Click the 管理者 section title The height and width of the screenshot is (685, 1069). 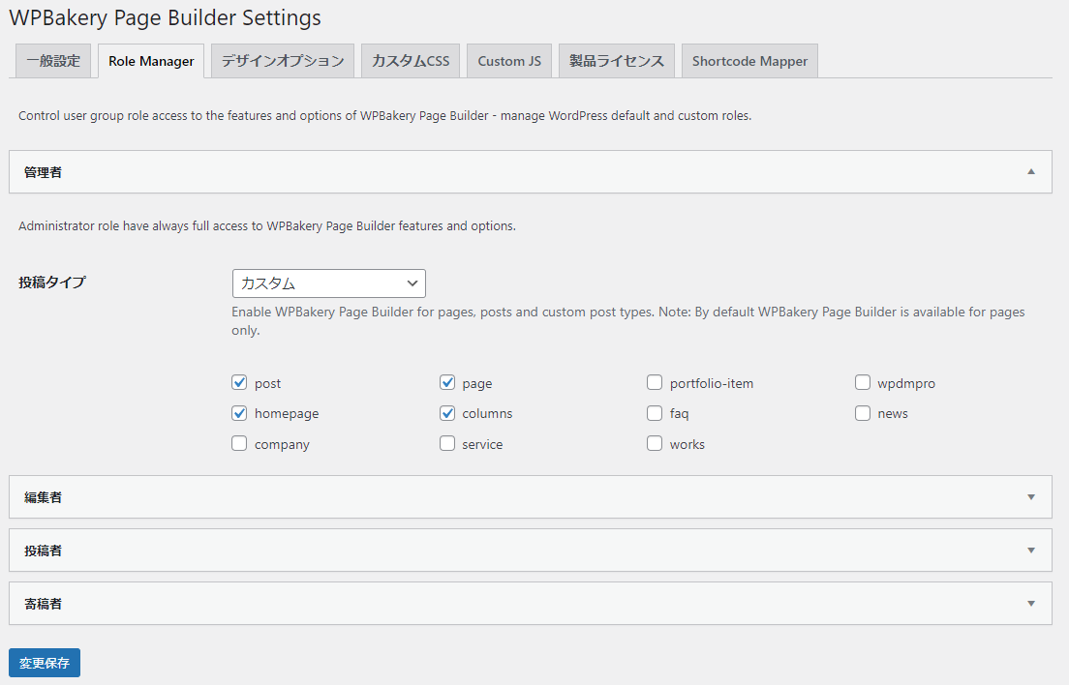(43, 172)
